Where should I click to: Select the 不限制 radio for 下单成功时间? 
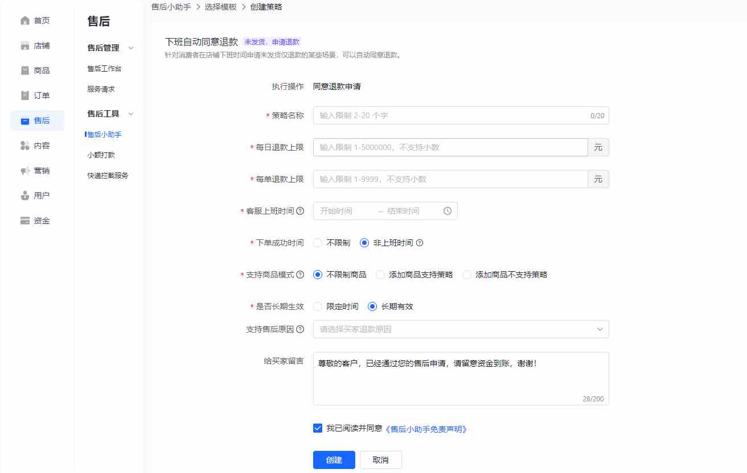(x=318, y=243)
